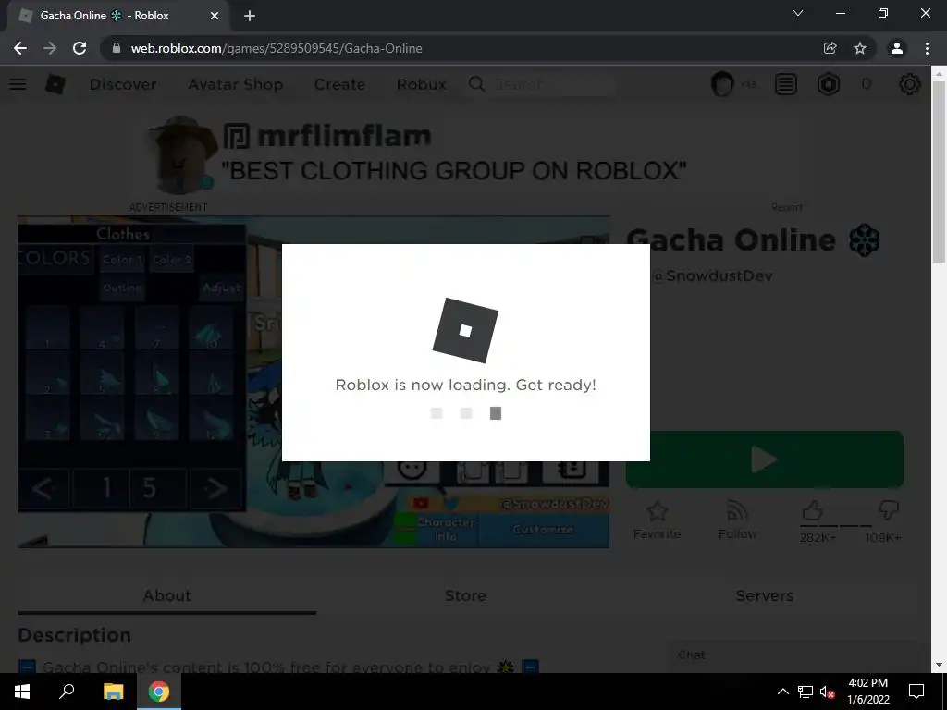Close the Gacha Online browser tab

(x=215, y=16)
